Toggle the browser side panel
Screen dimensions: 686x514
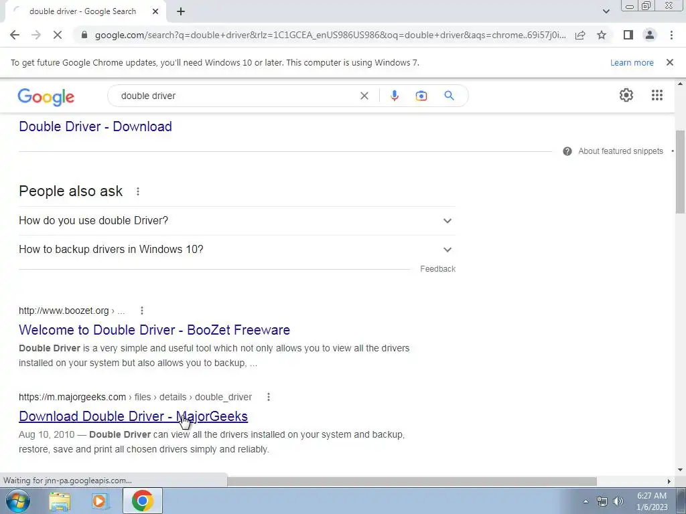628,35
